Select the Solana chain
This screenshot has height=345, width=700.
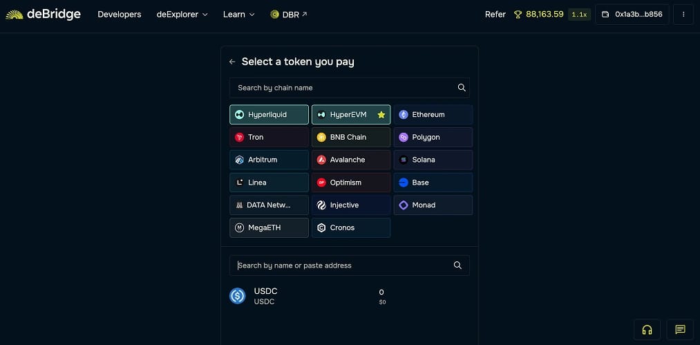pos(433,160)
